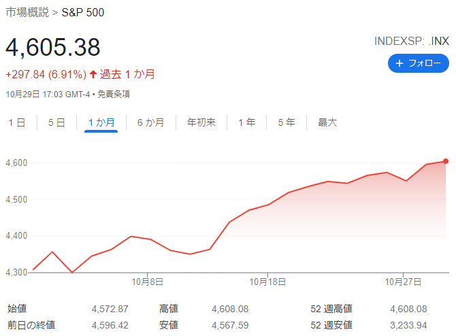Screen dimensions: 456x336
Task: Switch to the 最大 range tab
Action: click(x=327, y=122)
